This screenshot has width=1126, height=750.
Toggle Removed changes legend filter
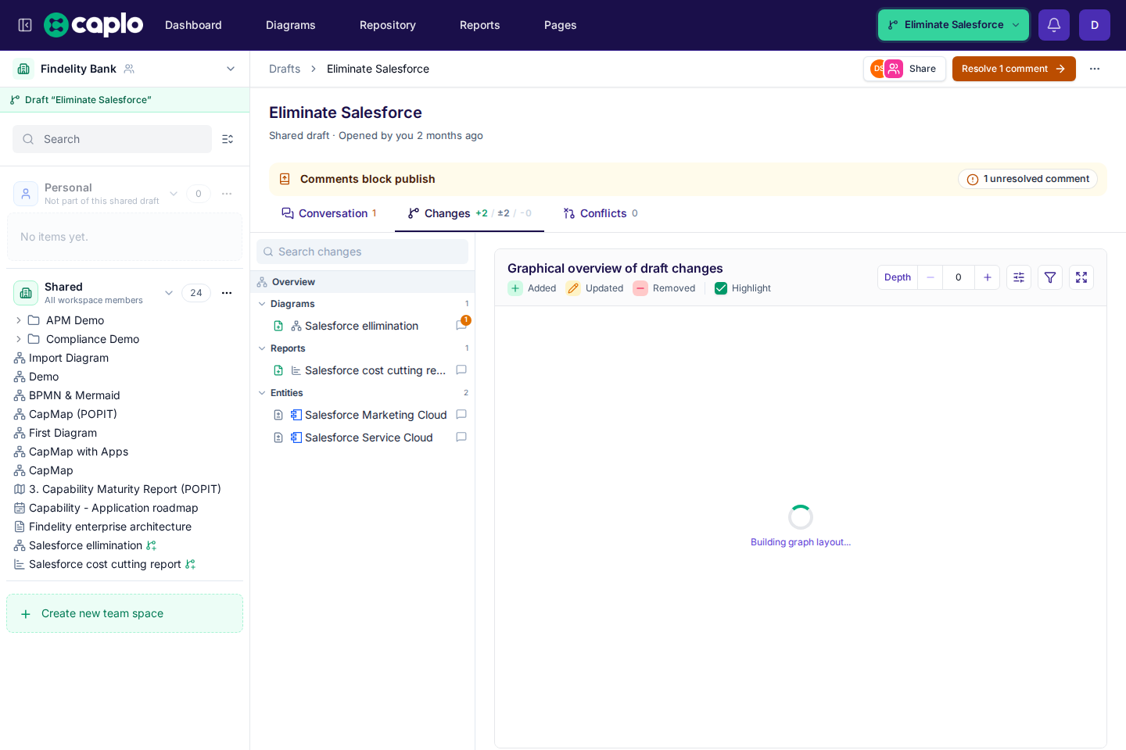664,288
